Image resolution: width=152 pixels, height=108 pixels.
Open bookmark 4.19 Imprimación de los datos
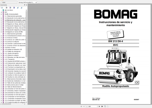point(15,69)
